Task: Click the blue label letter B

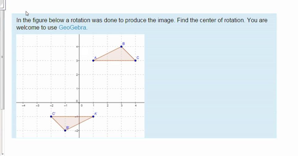Action: click(124, 44)
